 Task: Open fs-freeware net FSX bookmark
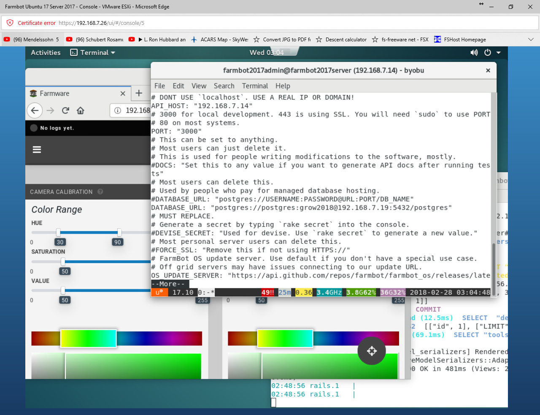coord(400,39)
